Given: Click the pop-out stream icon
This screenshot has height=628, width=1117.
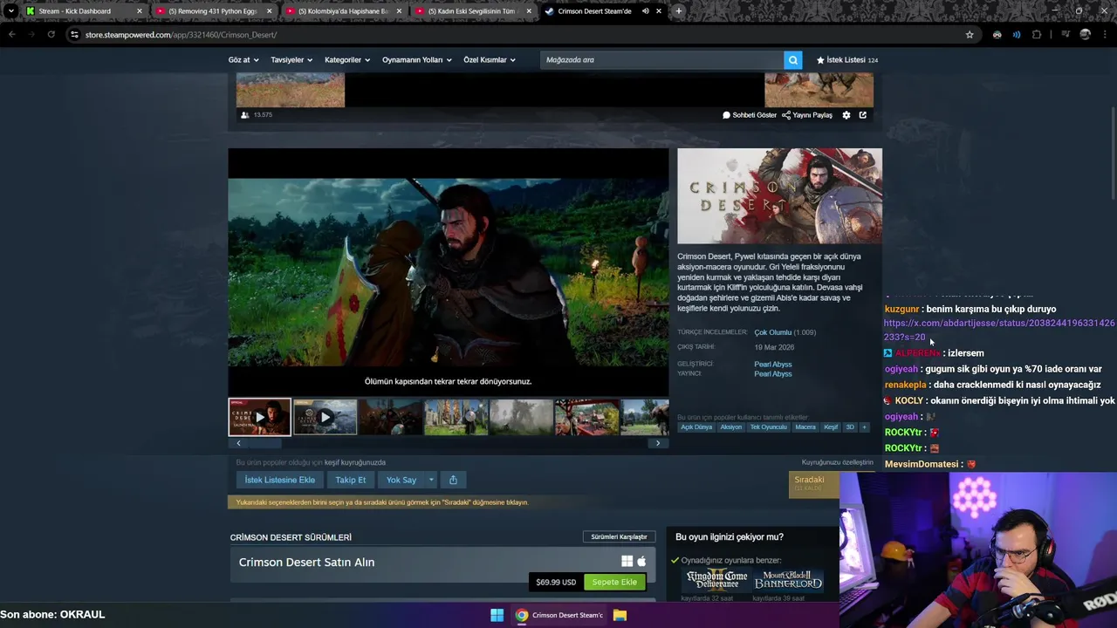Looking at the screenshot, I should tap(863, 115).
